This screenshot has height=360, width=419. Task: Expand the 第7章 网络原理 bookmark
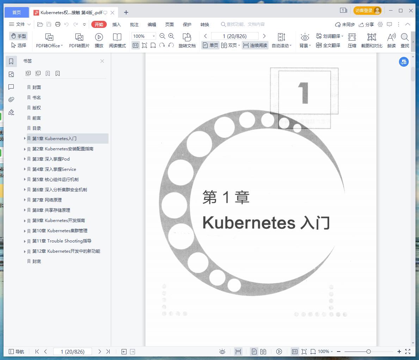coord(25,200)
